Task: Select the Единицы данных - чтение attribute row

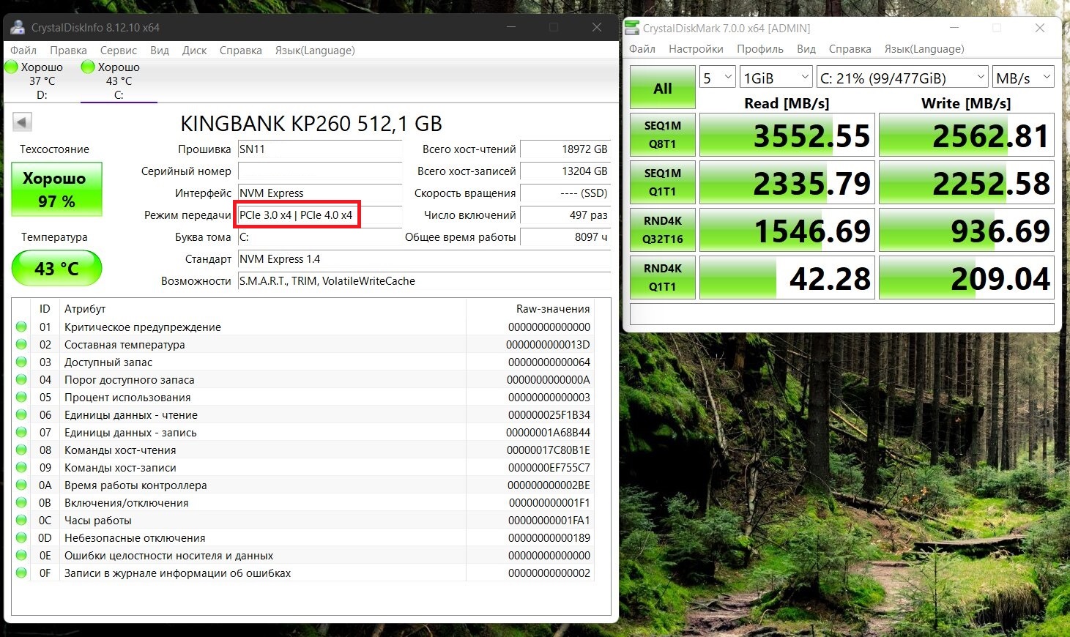Action: point(303,414)
